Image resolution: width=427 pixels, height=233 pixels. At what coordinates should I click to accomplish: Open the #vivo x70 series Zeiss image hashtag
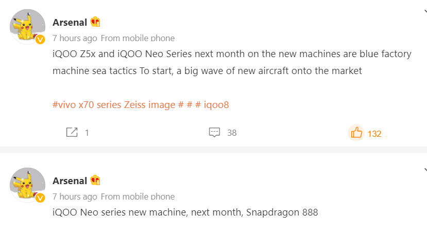coord(118,105)
